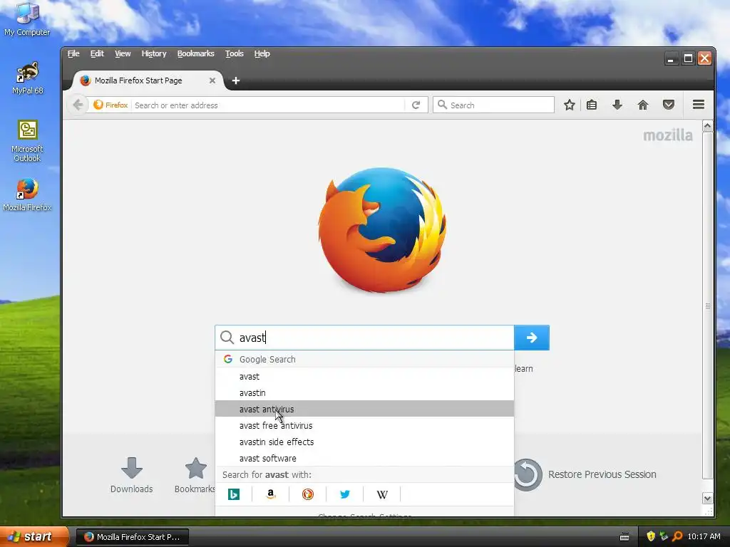This screenshot has height=547, width=730.
Task: Click the mozilla wordmark link
Action: 667,135
